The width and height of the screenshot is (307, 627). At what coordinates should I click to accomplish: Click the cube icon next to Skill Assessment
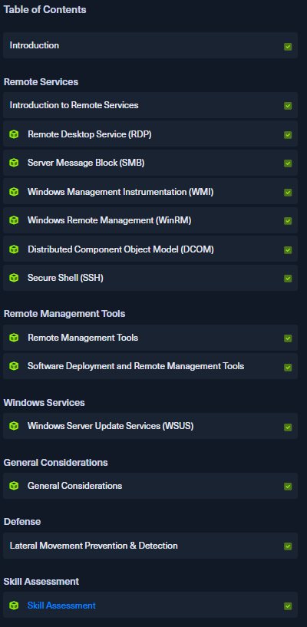(14, 606)
